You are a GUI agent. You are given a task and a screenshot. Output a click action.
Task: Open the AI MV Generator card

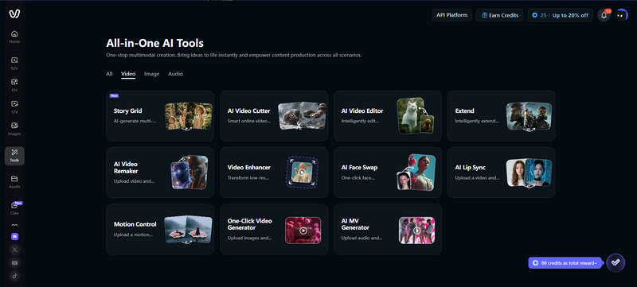click(x=388, y=230)
